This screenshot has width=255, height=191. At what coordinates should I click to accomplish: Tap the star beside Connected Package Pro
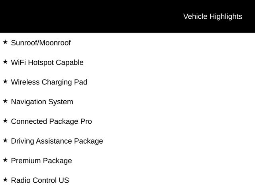point(5,121)
